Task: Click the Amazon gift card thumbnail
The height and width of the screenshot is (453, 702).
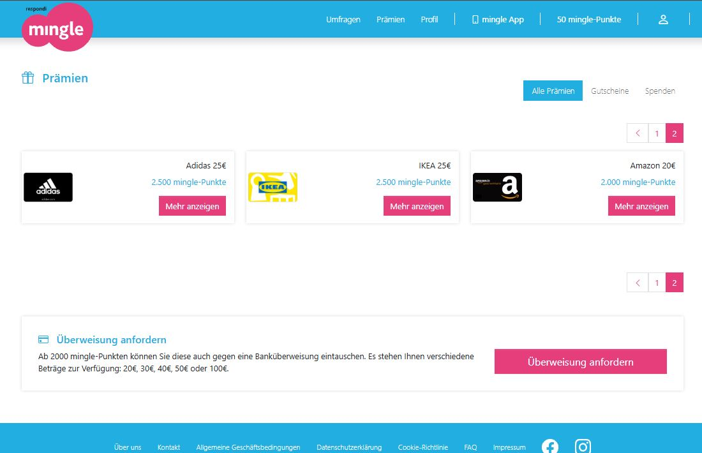Action: pyautogui.click(x=497, y=187)
